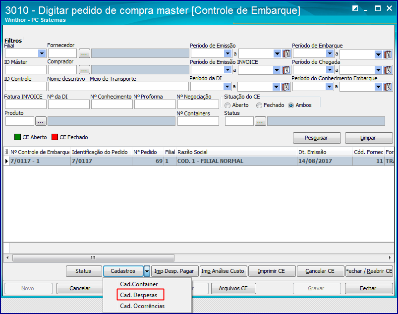
Task: Focus the Nº da DI input field
Action: 69,105
